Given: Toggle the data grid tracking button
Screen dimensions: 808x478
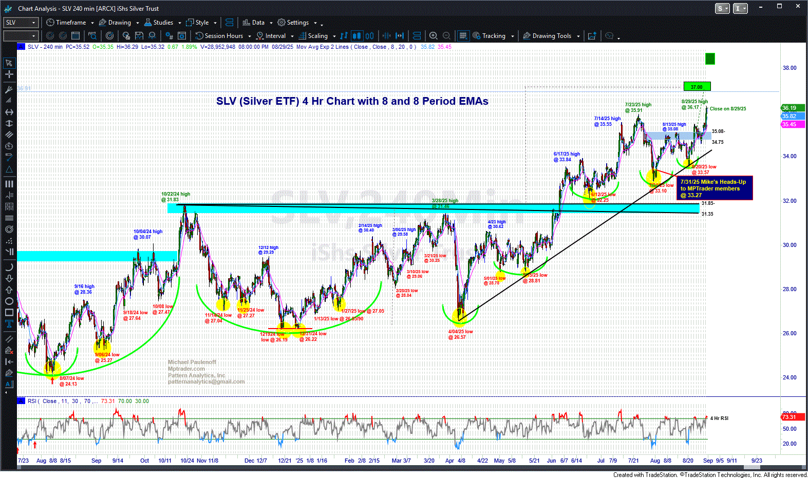Looking at the screenshot, I should 463,36.
